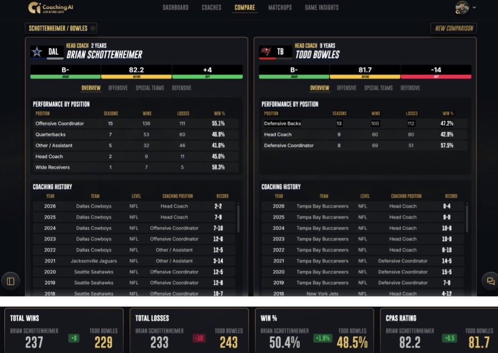Click Todd Bowles' coaching history scrollbar
This screenshot has width=498, height=353.
tap(467, 218)
